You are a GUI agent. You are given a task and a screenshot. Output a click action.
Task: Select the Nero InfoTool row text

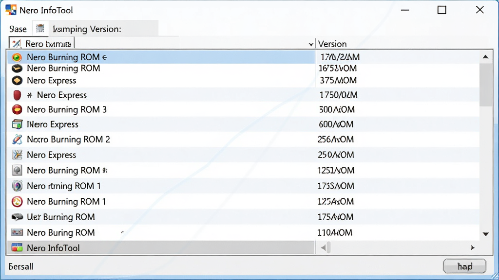click(x=53, y=247)
